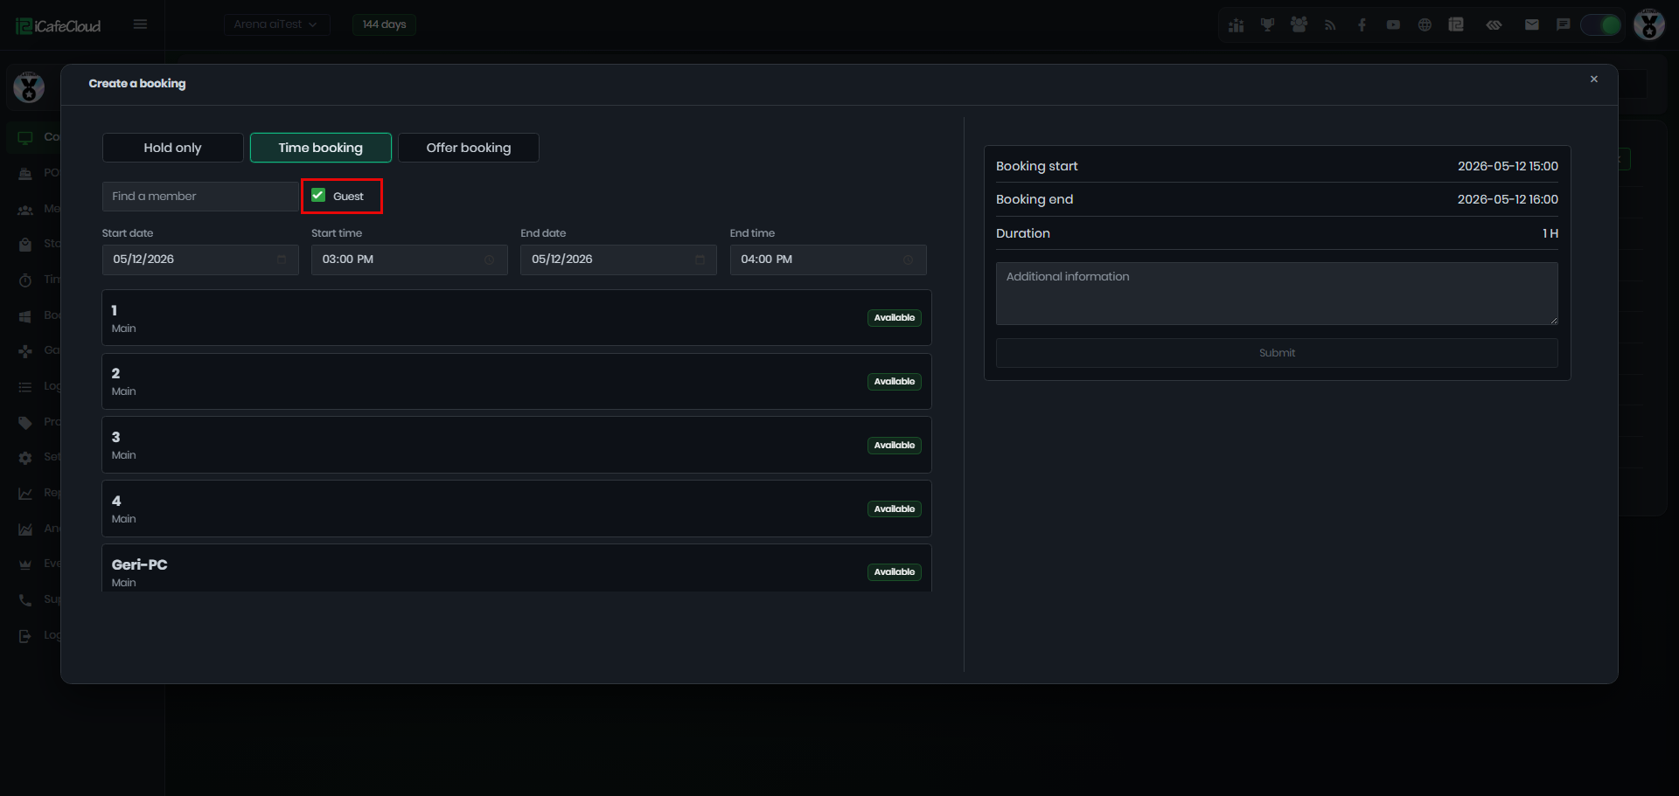
Task: Open Logs list icon in sidebar
Action: [25, 386]
